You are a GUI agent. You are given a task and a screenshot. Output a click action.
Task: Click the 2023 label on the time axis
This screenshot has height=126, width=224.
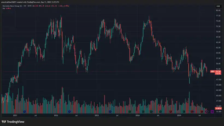[x=96, y=116]
